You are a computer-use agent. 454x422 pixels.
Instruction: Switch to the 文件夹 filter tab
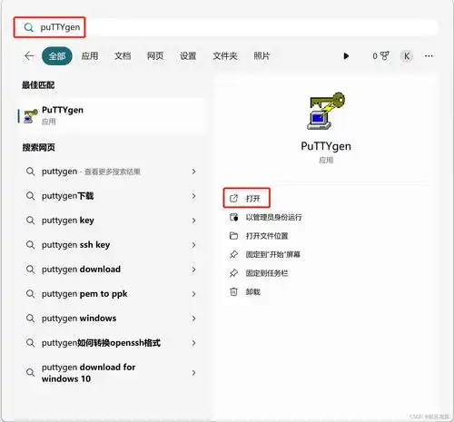click(225, 56)
